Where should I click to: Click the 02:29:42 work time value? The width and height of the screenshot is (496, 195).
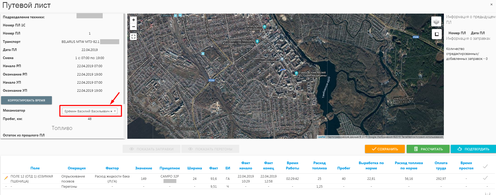pyautogui.click(x=292, y=179)
